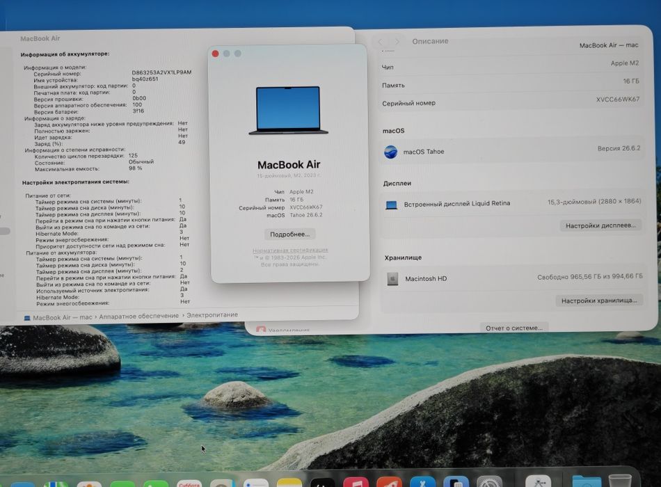Click the Настройки электропитания системы heading
661x487 pixels.
75,182
